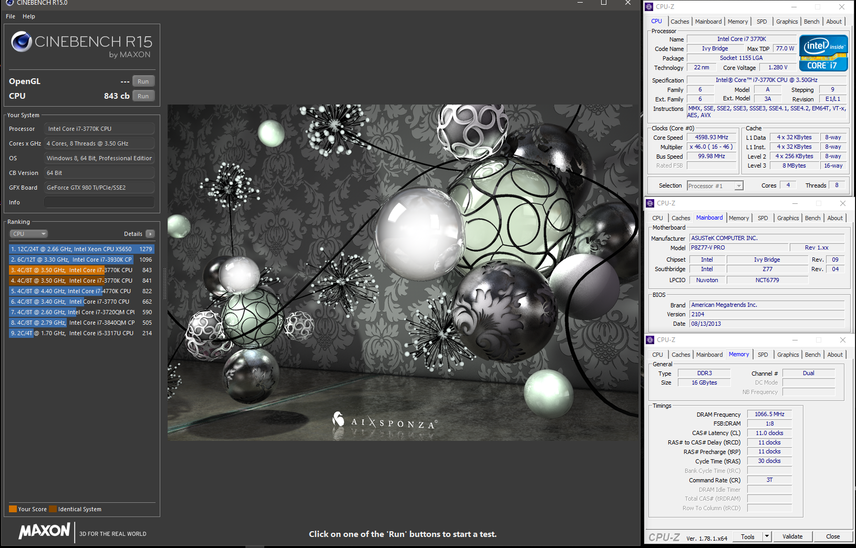Open the Help menu in Cinebench

click(29, 16)
